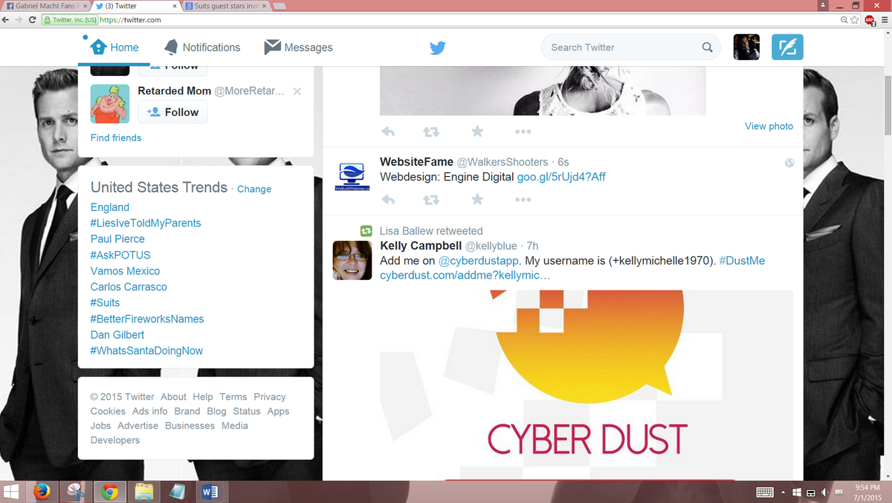The height and width of the screenshot is (503, 892).
Task: Open the Notifications tab
Action: pyautogui.click(x=202, y=47)
